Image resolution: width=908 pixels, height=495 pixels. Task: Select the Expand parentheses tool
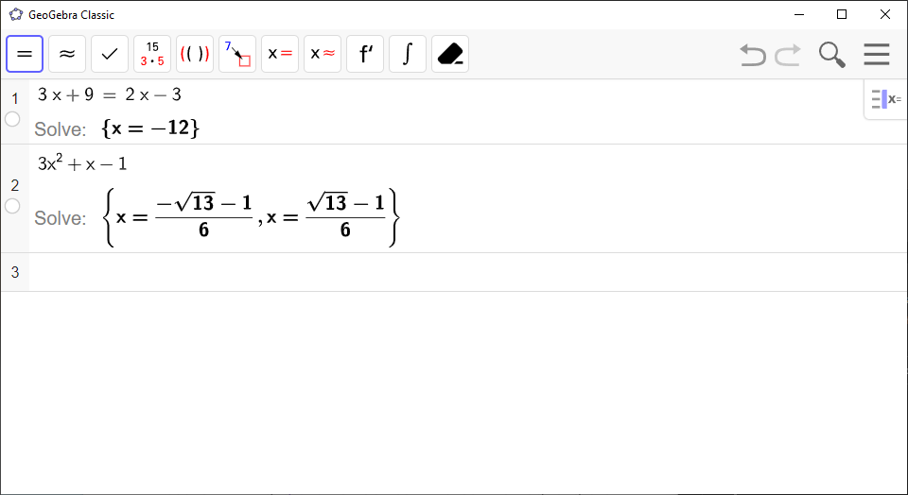(x=195, y=54)
